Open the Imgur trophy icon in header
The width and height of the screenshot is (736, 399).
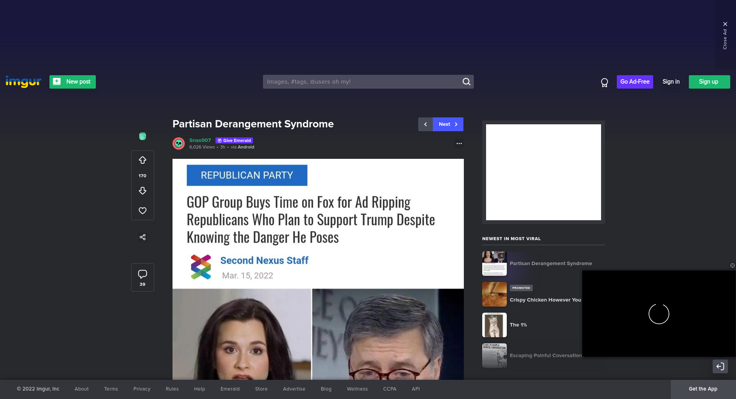tap(605, 82)
